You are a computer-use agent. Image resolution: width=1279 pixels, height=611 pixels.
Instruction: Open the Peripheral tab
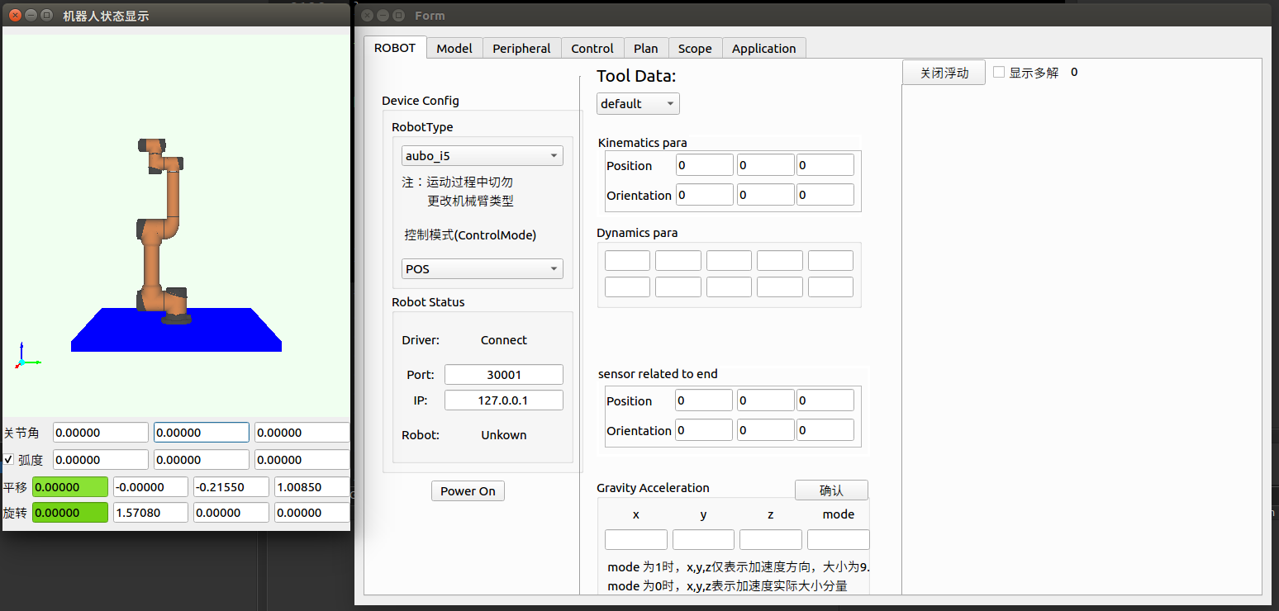point(521,48)
